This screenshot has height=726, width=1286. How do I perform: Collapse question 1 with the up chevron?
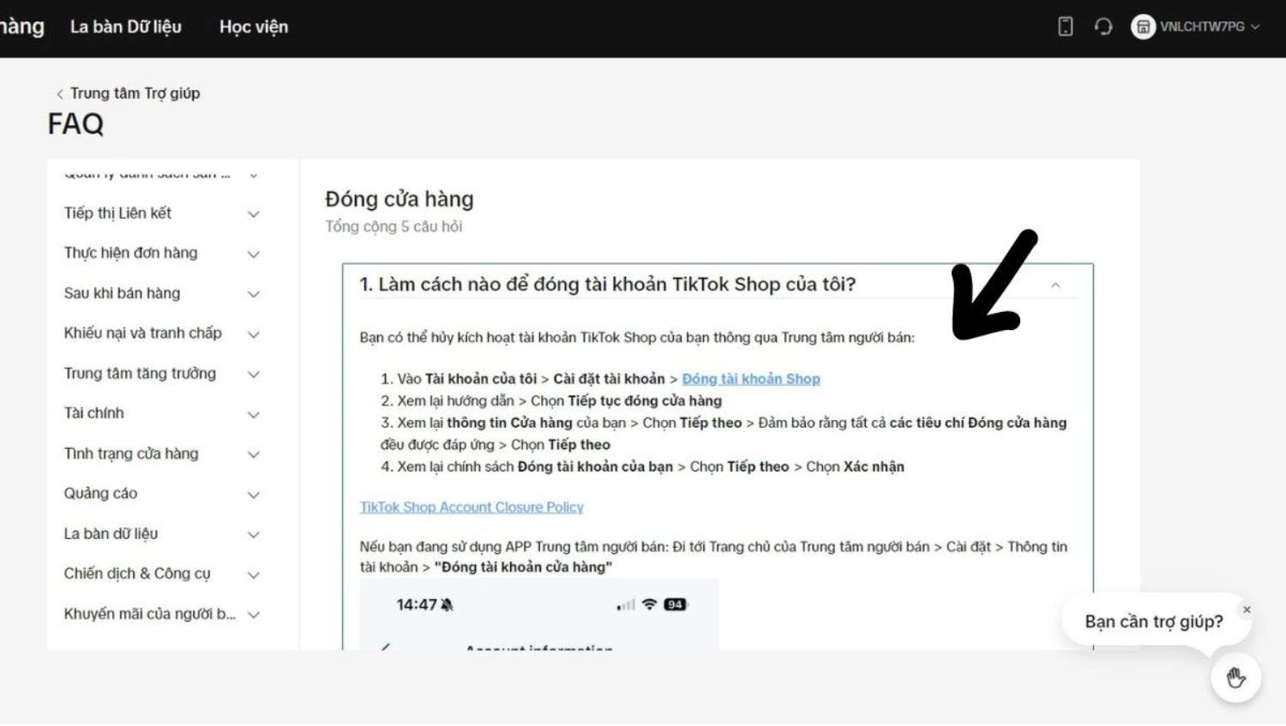(1055, 285)
